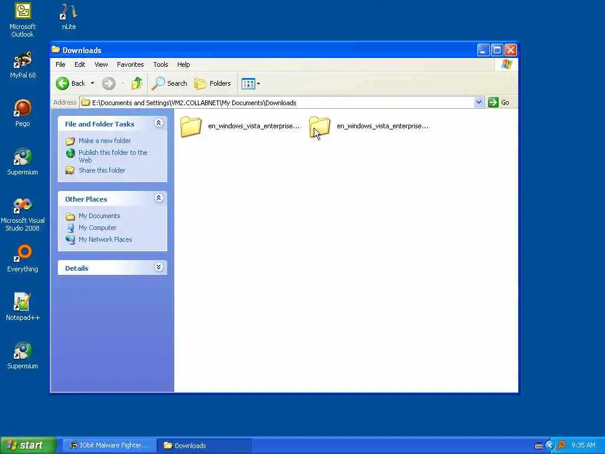
Task: Click into the Address path field
Action: (x=277, y=103)
